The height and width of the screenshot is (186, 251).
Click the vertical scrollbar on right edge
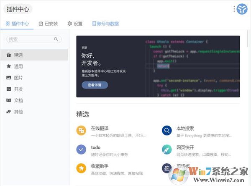pyautogui.click(x=248, y=39)
